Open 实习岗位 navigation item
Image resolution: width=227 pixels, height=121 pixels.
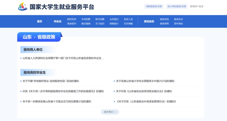click(x=100, y=24)
